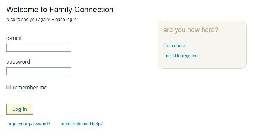Click the Log In button
255x136 pixels.
tap(20, 109)
